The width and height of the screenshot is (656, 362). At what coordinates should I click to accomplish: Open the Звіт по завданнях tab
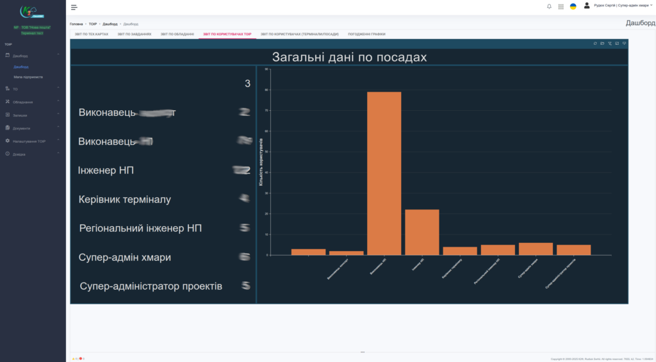pos(134,34)
